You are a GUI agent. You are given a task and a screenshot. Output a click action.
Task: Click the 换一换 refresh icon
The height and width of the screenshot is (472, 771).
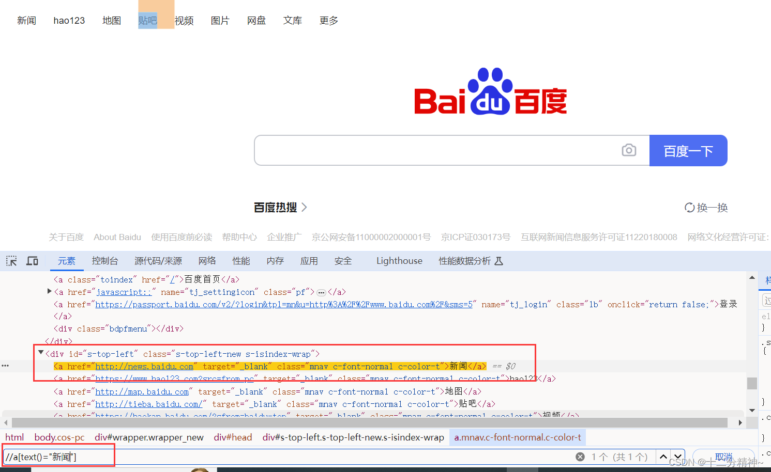[x=689, y=208]
